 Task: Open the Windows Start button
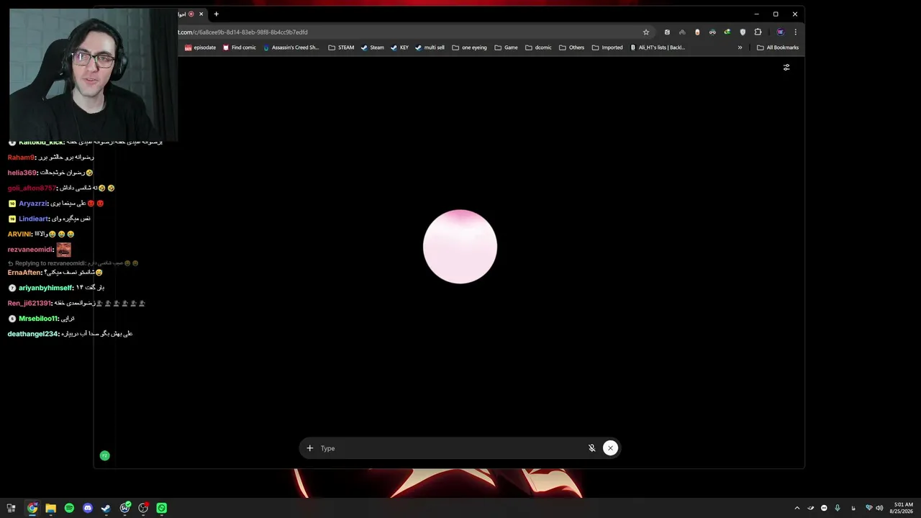click(x=11, y=508)
